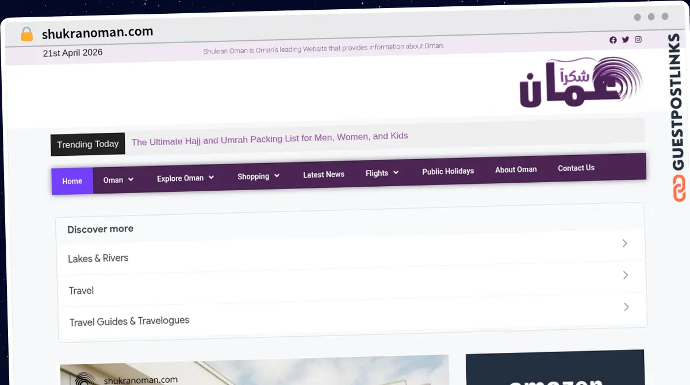Screen dimensions: 690x385
Task: Open the trending Hajj and Umrah article
Action: (270, 138)
